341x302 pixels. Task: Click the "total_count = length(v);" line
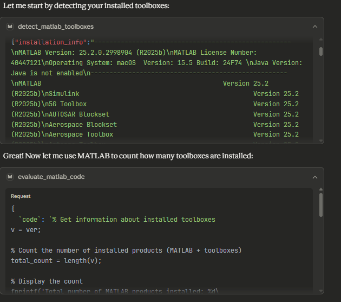56,261
